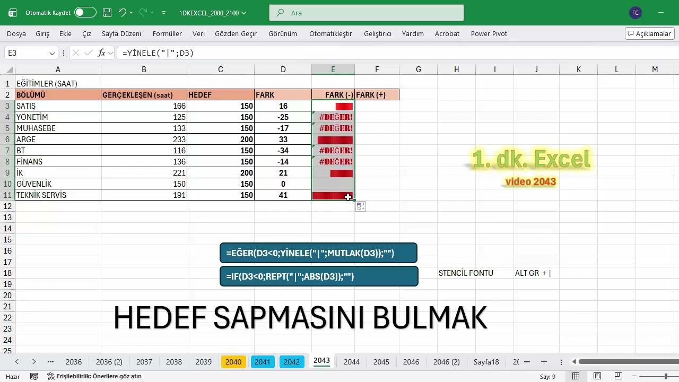Open the Sayfa Düzeni tab

click(x=121, y=33)
